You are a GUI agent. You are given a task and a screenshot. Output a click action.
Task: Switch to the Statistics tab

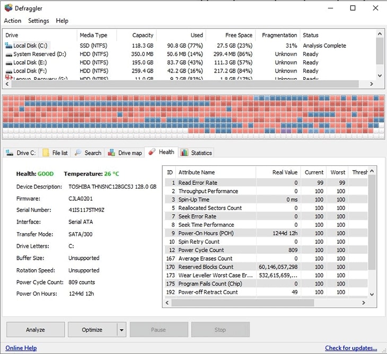pos(196,153)
